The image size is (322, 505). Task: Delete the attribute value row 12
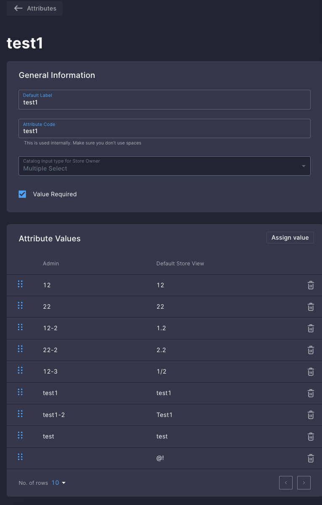(310, 285)
